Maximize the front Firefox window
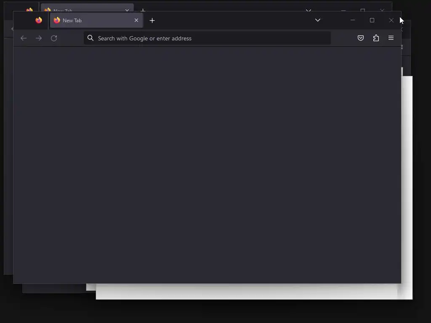 click(x=372, y=20)
